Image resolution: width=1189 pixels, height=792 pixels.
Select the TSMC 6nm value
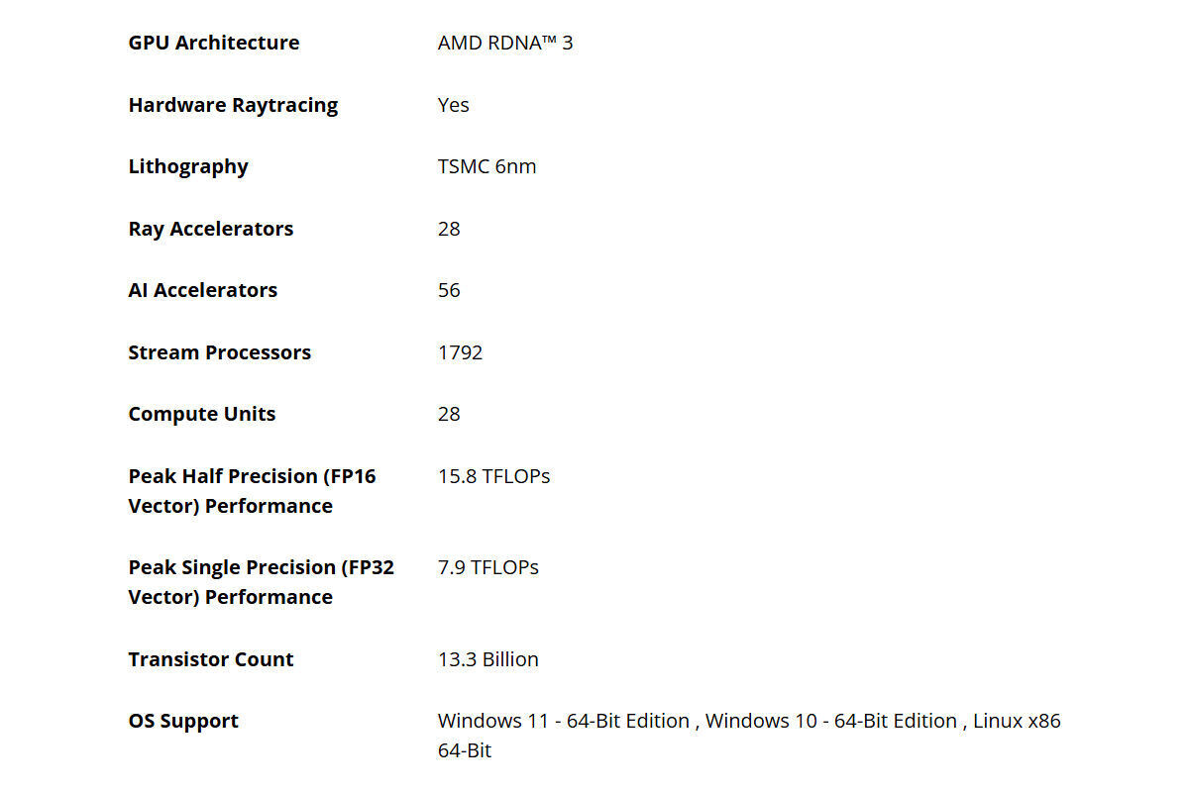coord(487,166)
